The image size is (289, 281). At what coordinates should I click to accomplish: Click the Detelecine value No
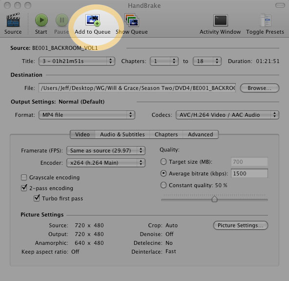pos(169,243)
